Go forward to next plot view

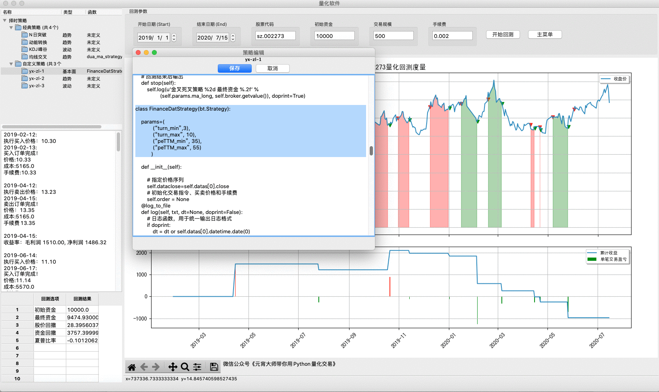(x=156, y=367)
